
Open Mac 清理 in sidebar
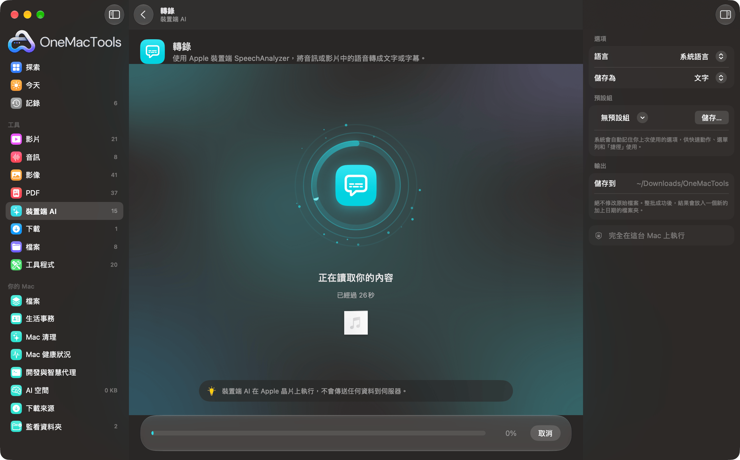tap(64, 337)
